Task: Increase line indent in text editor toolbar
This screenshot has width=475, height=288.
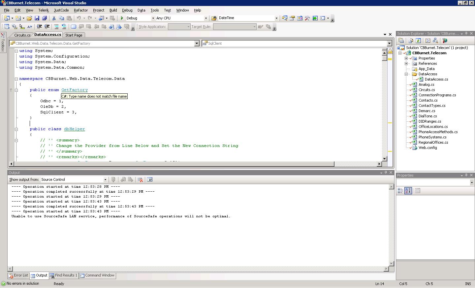Action: tap(47, 27)
